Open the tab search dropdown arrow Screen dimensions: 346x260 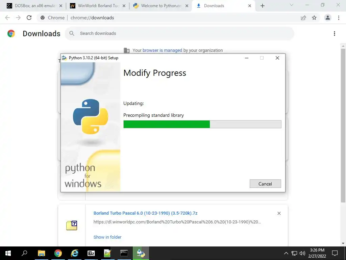tap(292, 5)
